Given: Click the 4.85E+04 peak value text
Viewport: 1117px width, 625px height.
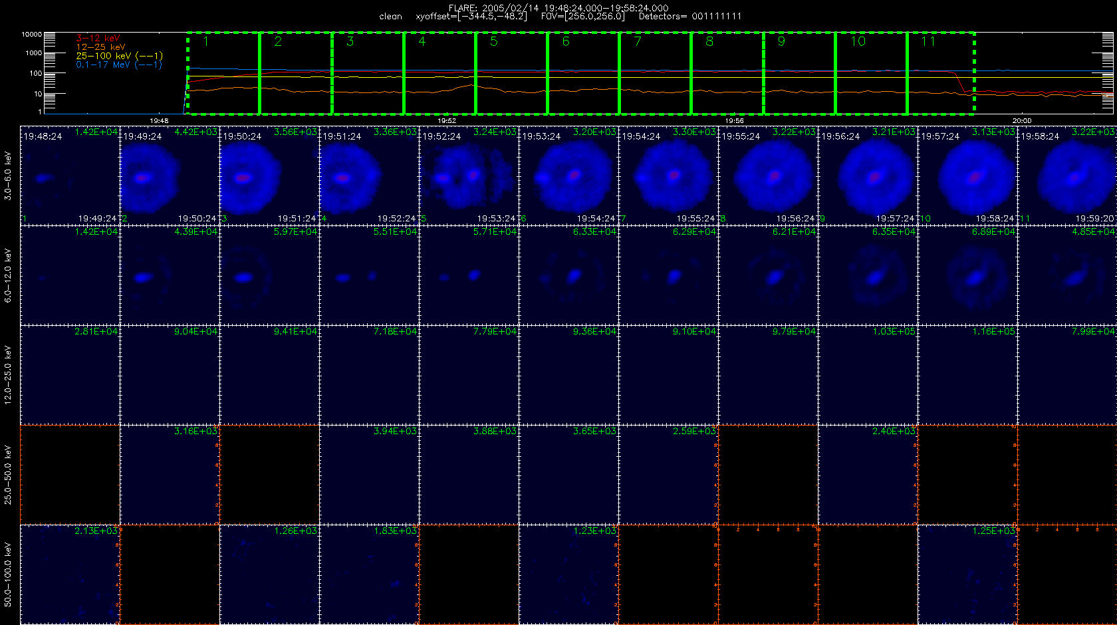Looking at the screenshot, I should [x=1094, y=231].
